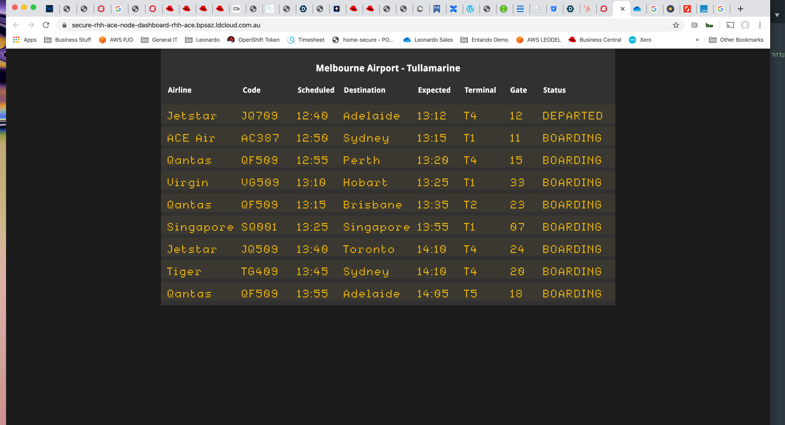Select flight code VG509
This screenshot has width=785, height=425.
click(260, 183)
